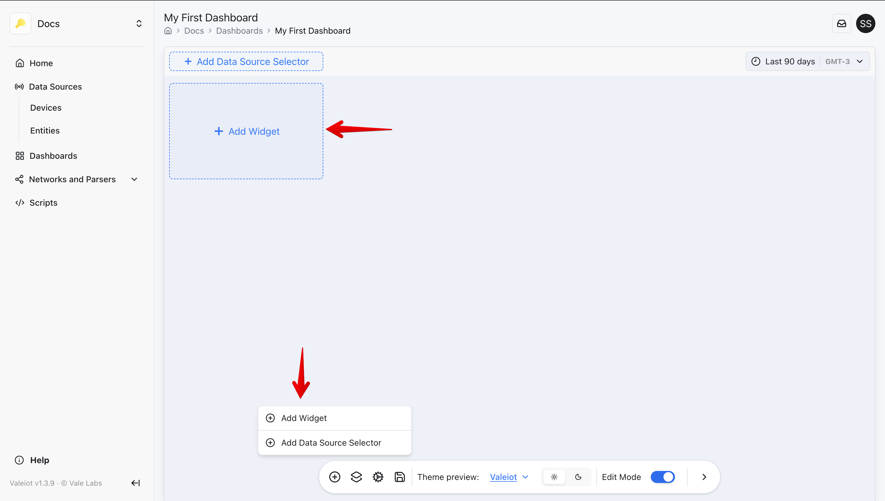The height and width of the screenshot is (501, 885).
Task: Open dashboard settings gear icon
Action: pos(378,477)
